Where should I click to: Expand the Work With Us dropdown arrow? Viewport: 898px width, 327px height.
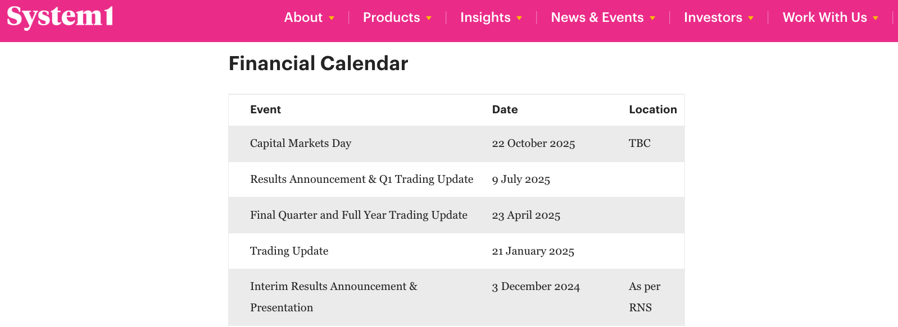[876, 19]
